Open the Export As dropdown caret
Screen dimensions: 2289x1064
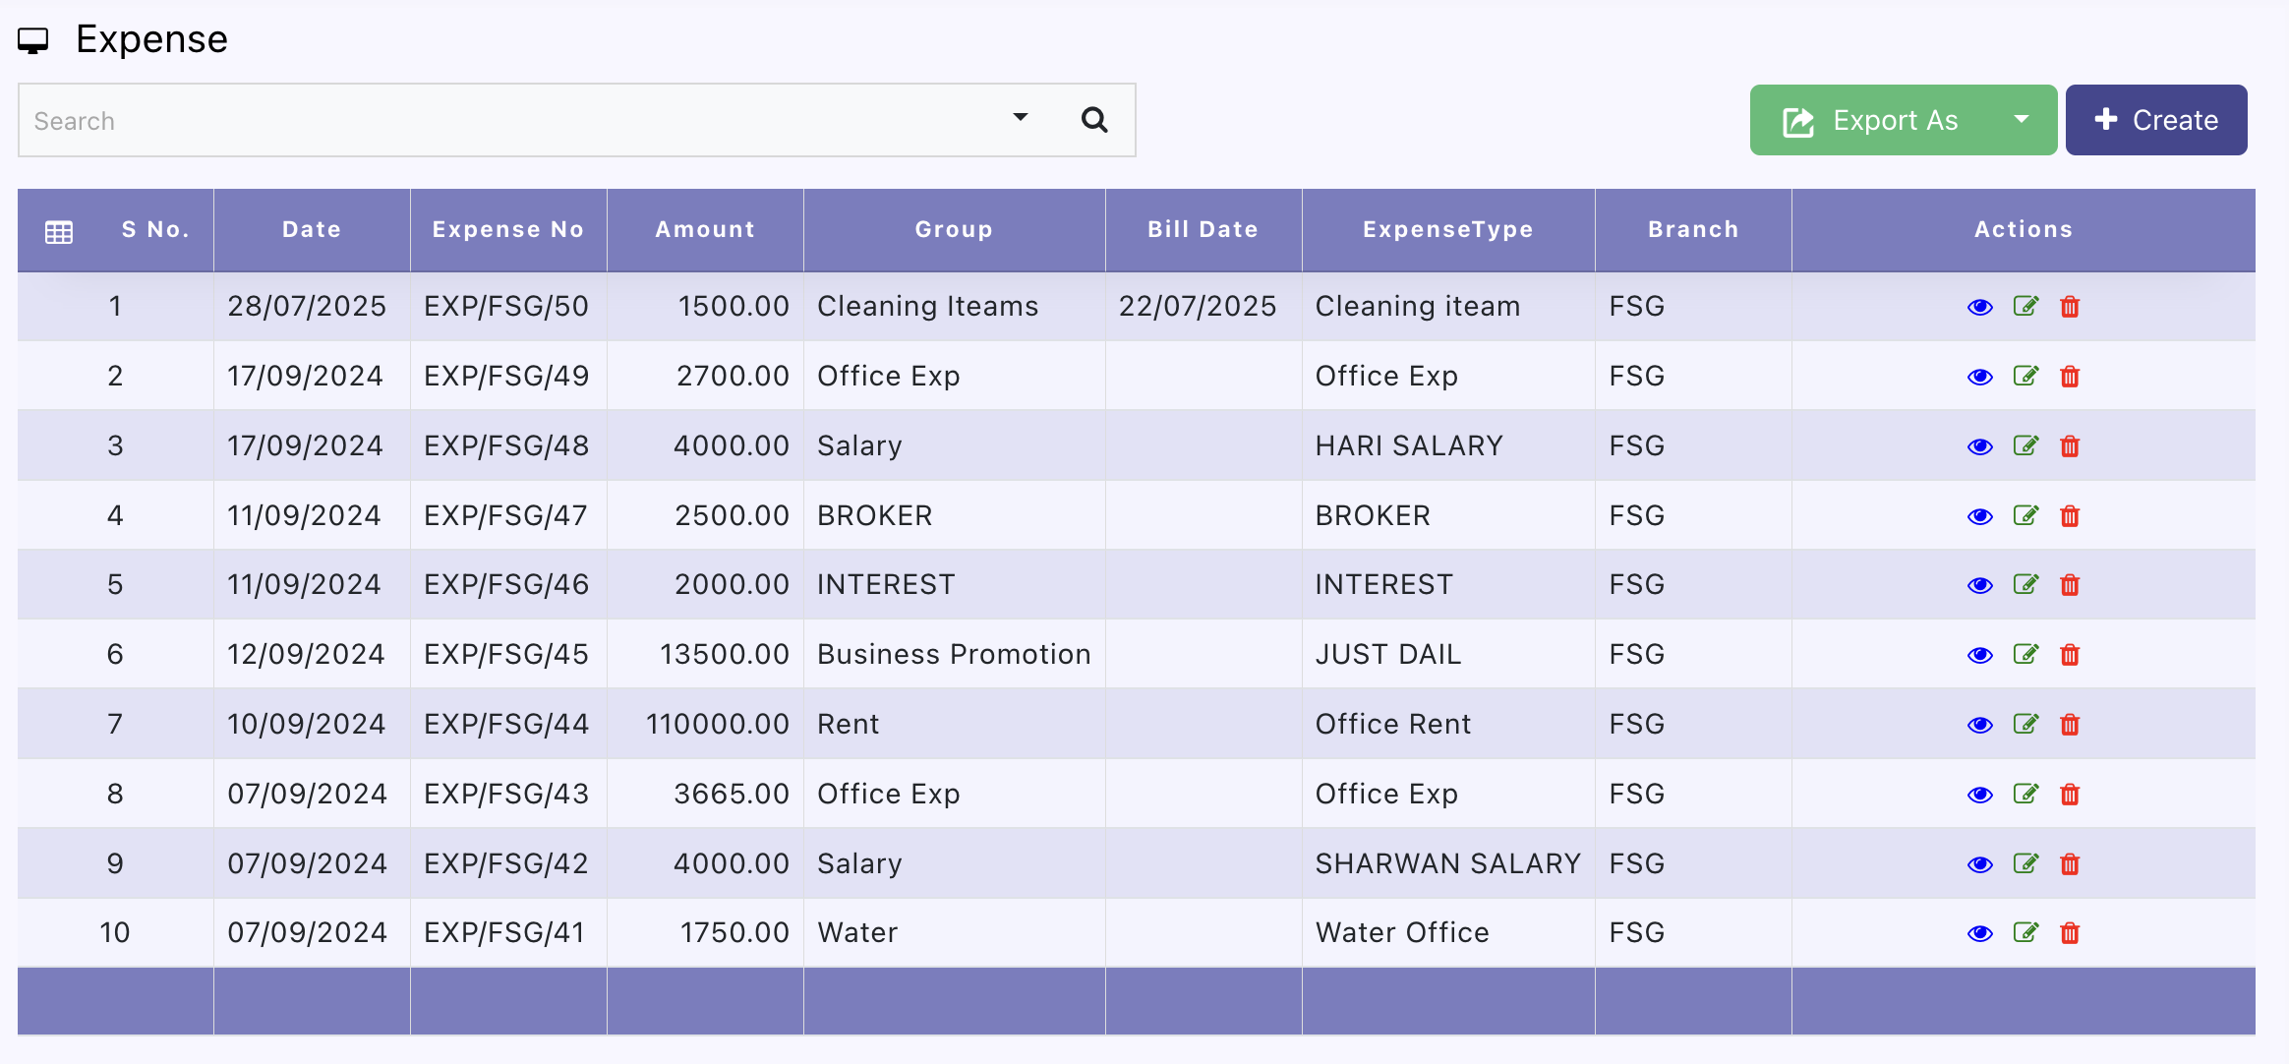pos(2022,120)
